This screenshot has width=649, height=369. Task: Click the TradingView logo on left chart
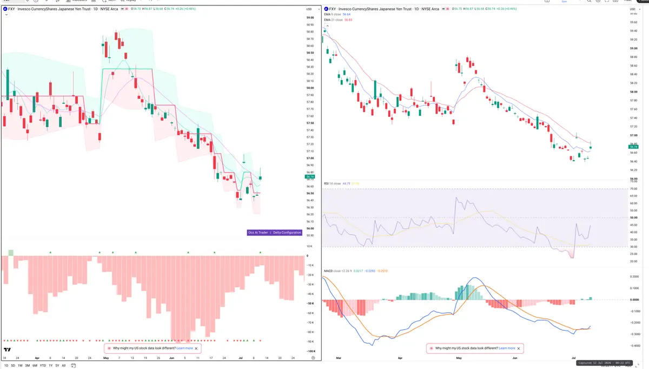coord(7,350)
